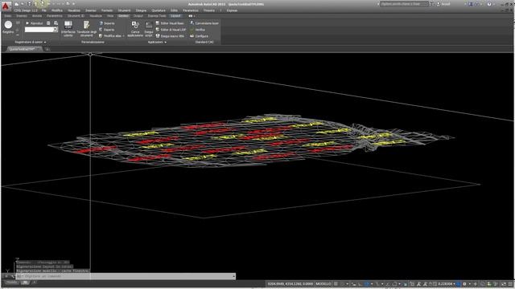Select the Modello tab at bottom left

(x=11, y=283)
